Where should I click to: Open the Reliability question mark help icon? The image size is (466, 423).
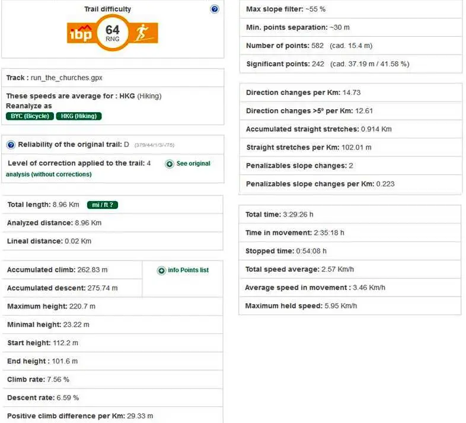point(11,145)
